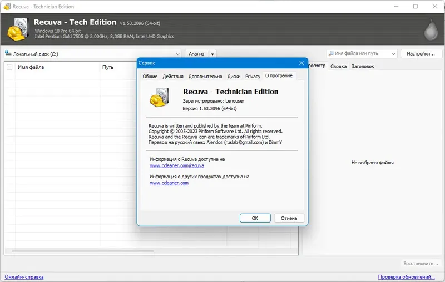Switch to the Просмотр tab in main window
Viewport: 445px width, 282px height.
point(317,66)
